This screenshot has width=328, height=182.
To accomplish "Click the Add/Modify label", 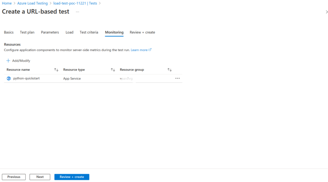I will click(21, 61).
